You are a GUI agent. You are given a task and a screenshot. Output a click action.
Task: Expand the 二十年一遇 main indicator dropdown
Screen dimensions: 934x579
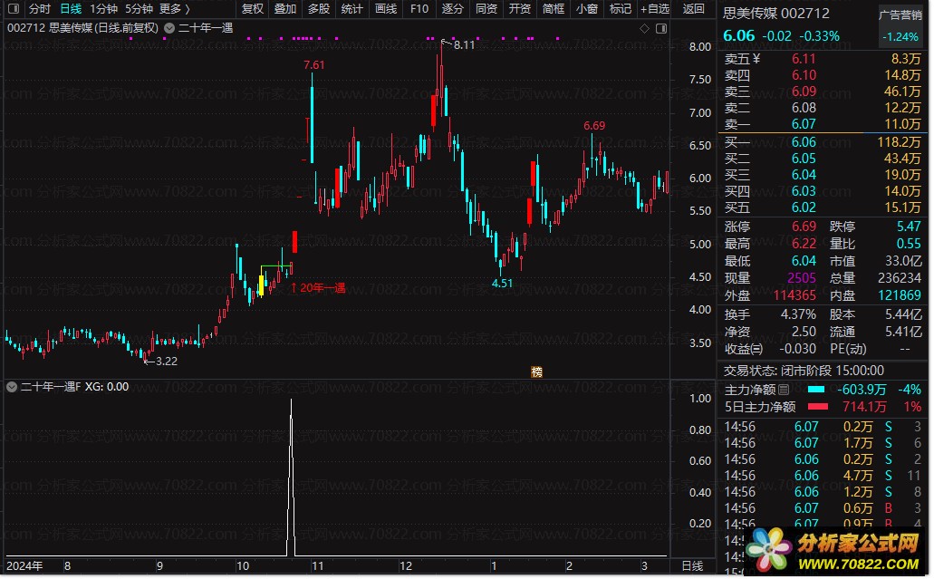[x=169, y=28]
